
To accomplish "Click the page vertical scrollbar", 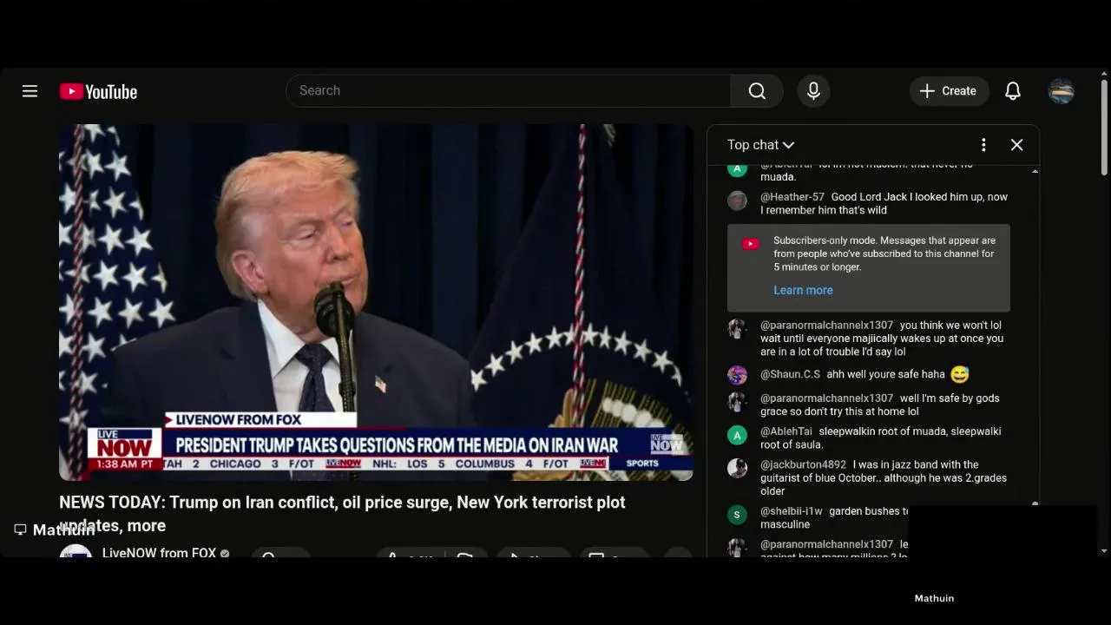I will click(1104, 128).
